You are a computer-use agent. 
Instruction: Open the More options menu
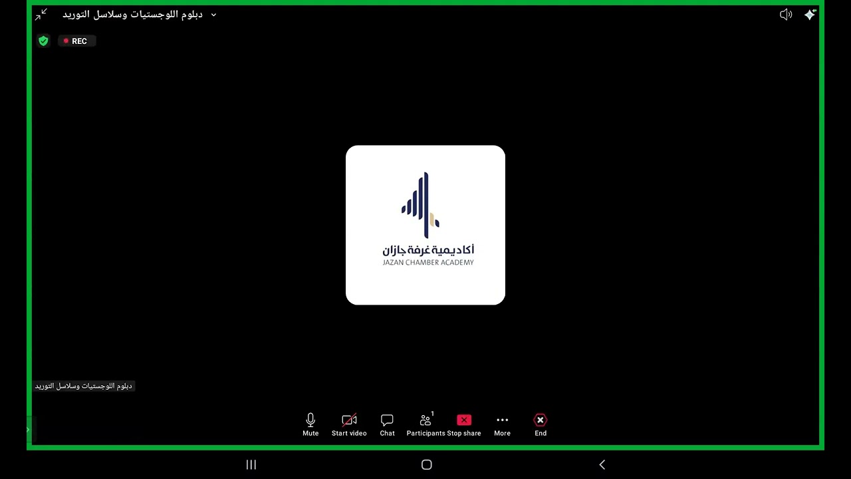tap(502, 424)
